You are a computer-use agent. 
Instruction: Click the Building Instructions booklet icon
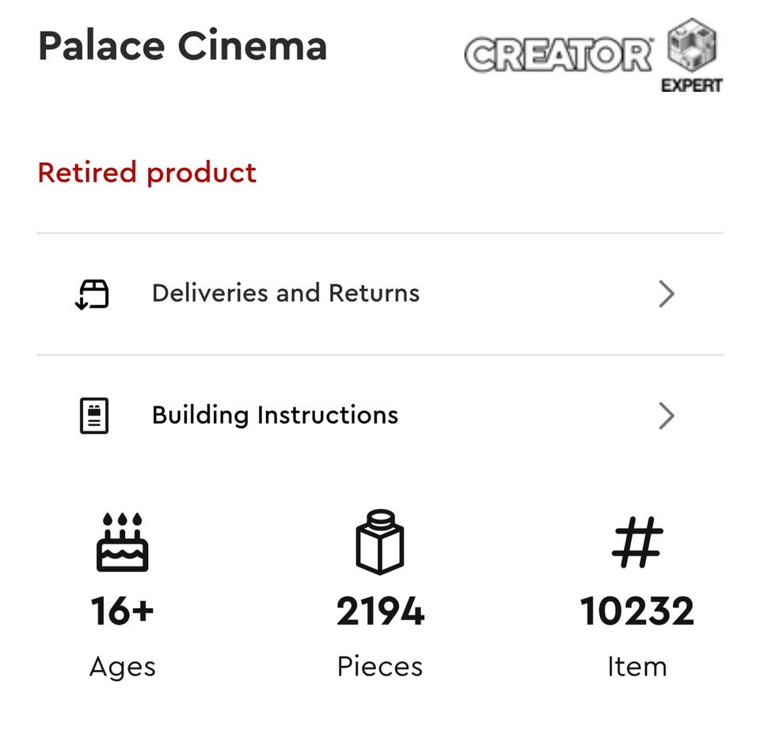click(94, 416)
